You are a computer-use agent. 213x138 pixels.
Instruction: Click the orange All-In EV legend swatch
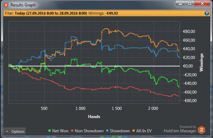click(x=134, y=131)
